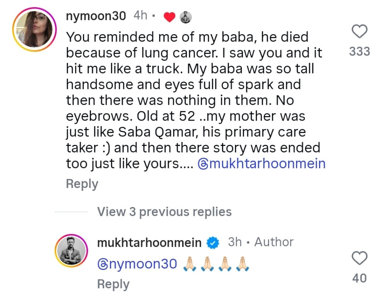Viewport: 388px width, 303px height.
Task: Click the 4h timestamp on nymoon30's comment
Action: (140, 16)
